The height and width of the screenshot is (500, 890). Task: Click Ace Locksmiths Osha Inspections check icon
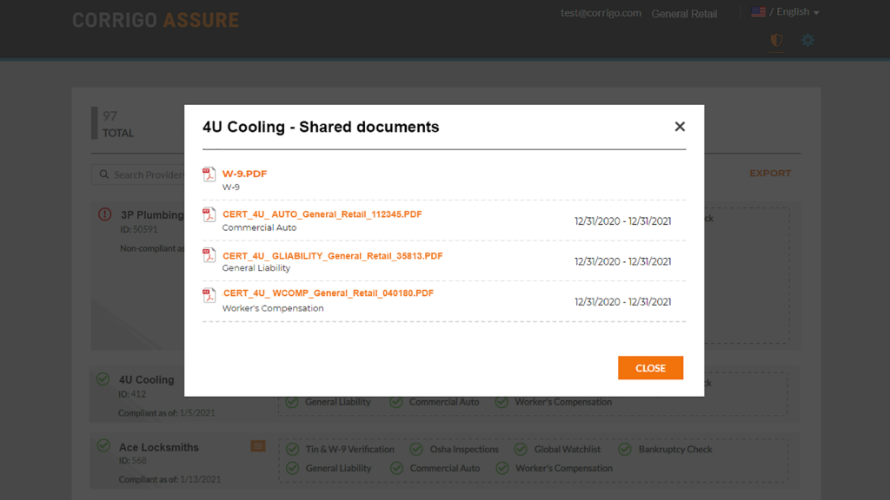tap(416, 450)
